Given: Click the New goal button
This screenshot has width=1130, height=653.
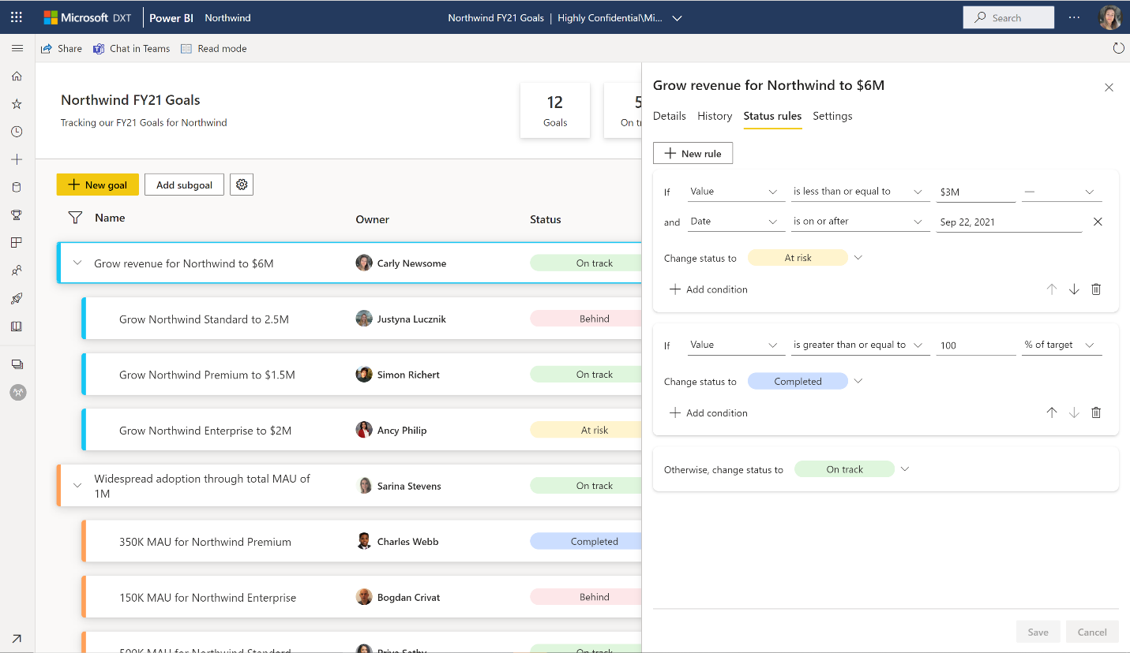Looking at the screenshot, I should tap(98, 185).
